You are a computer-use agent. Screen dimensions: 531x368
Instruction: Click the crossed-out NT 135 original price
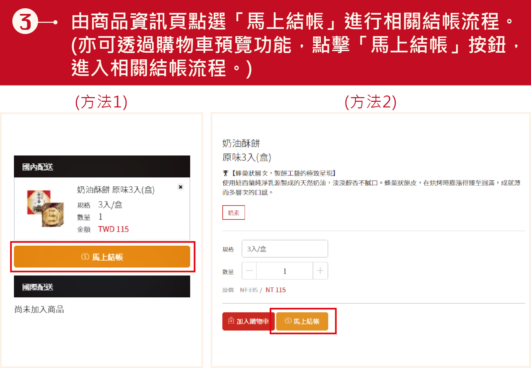[x=249, y=290]
